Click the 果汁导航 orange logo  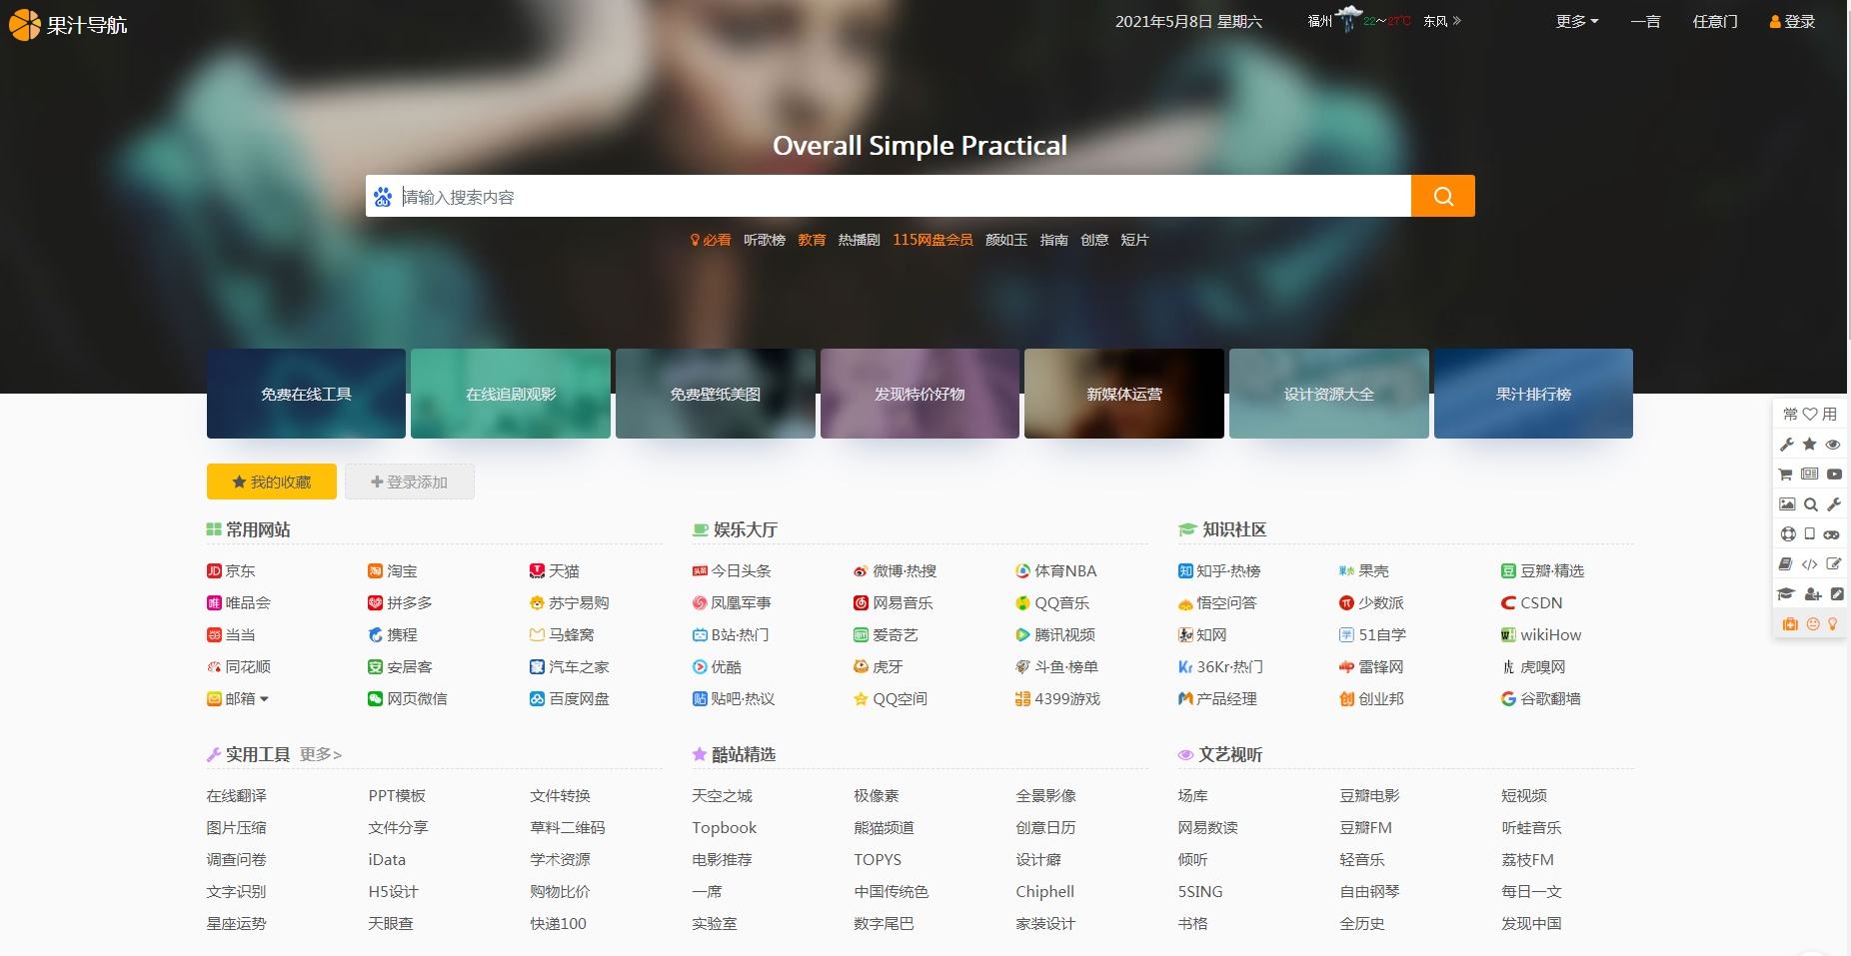click(x=68, y=24)
